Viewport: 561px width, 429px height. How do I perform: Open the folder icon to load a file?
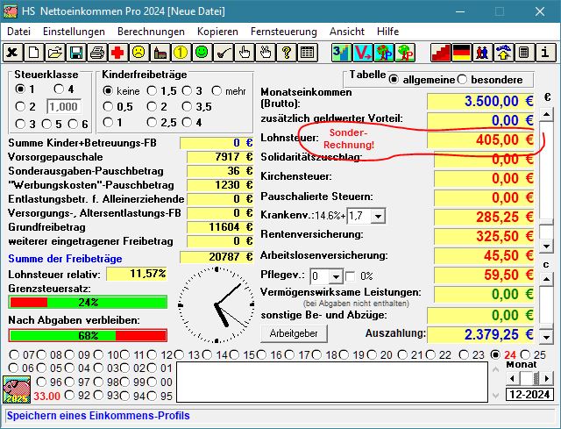pos(55,53)
